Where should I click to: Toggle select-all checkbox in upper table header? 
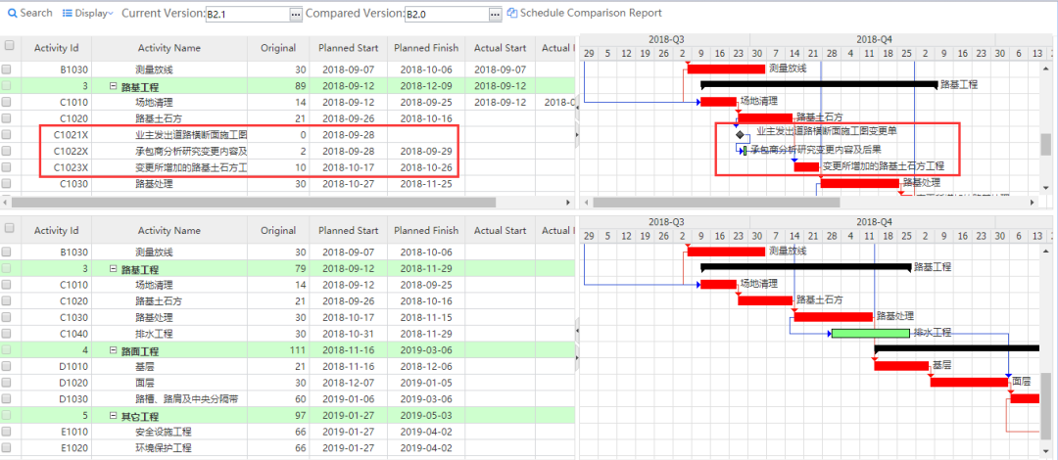tap(10, 45)
